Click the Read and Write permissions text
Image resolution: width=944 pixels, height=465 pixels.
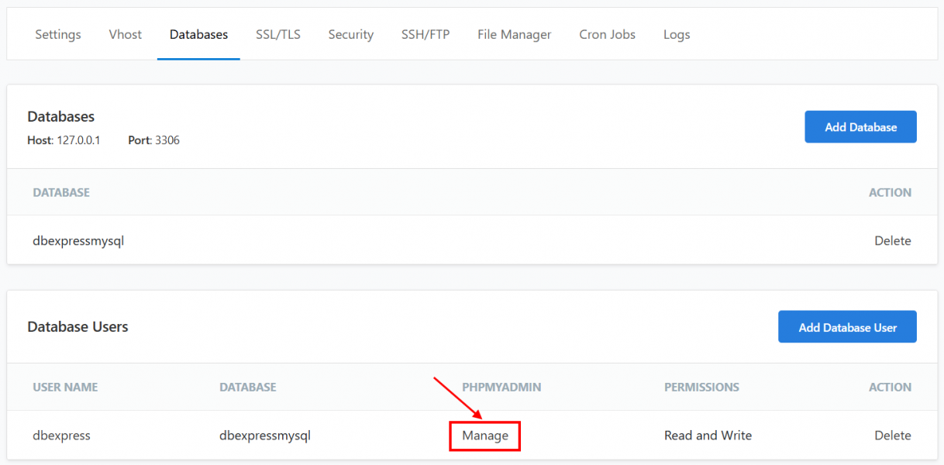click(x=708, y=436)
